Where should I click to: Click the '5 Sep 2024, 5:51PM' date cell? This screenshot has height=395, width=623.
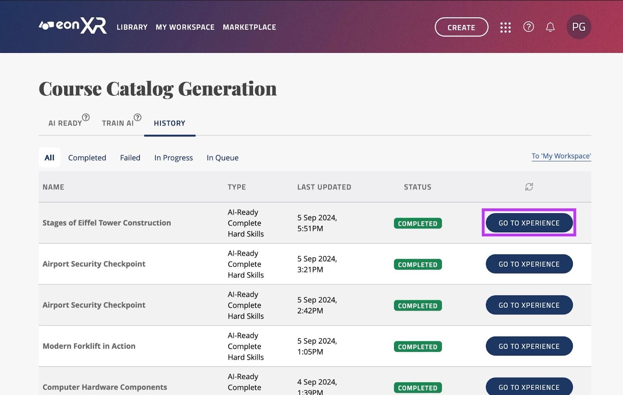(x=317, y=223)
